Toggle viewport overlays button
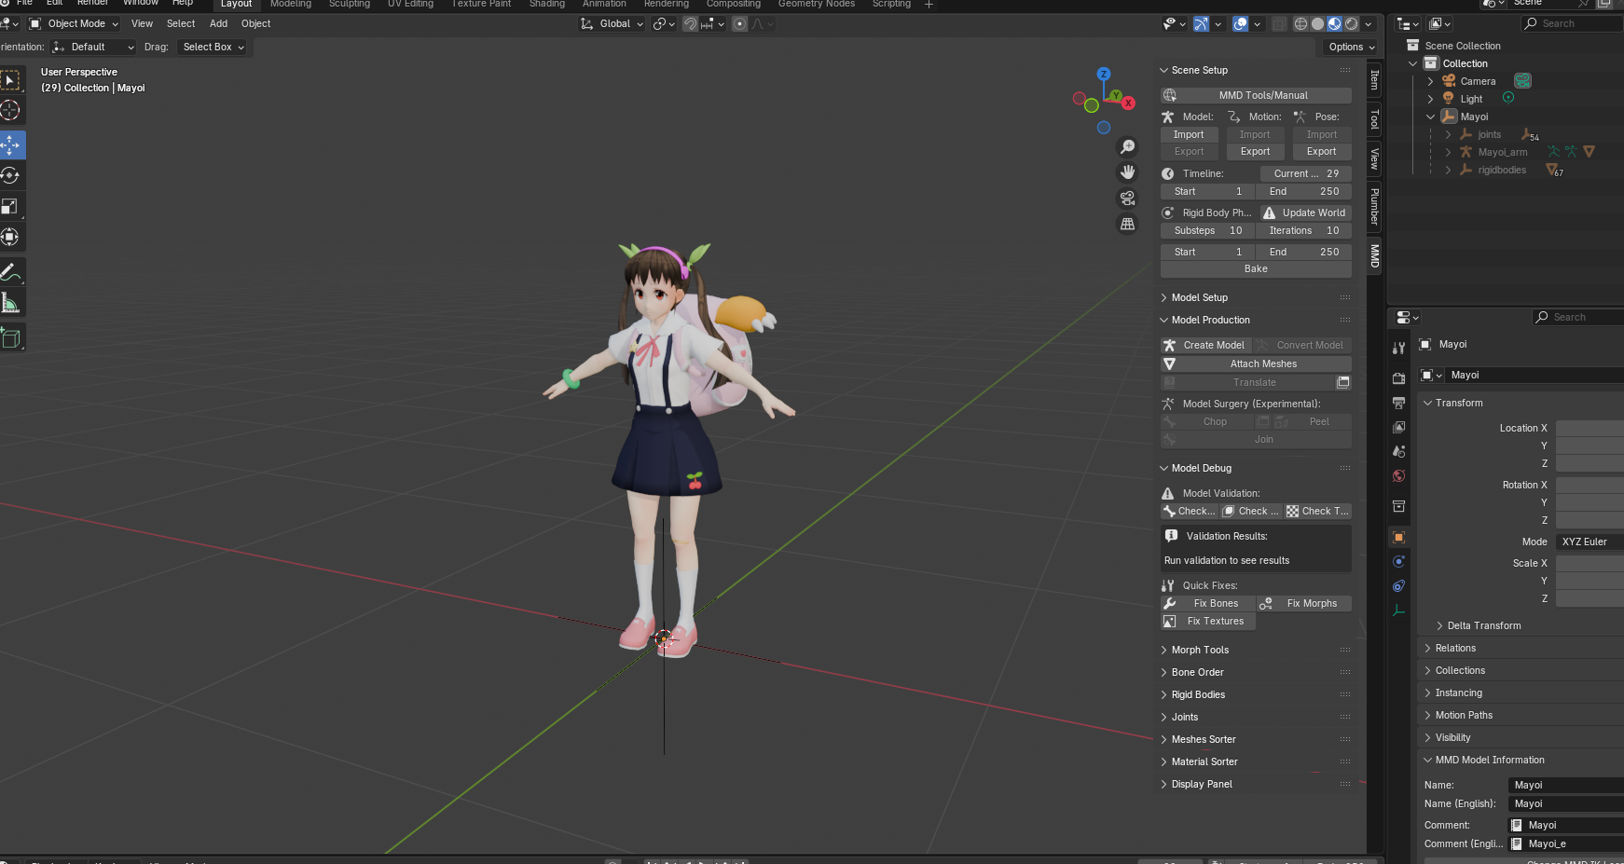The width and height of the screenshot is (1624, 864). coord(1240,24)
